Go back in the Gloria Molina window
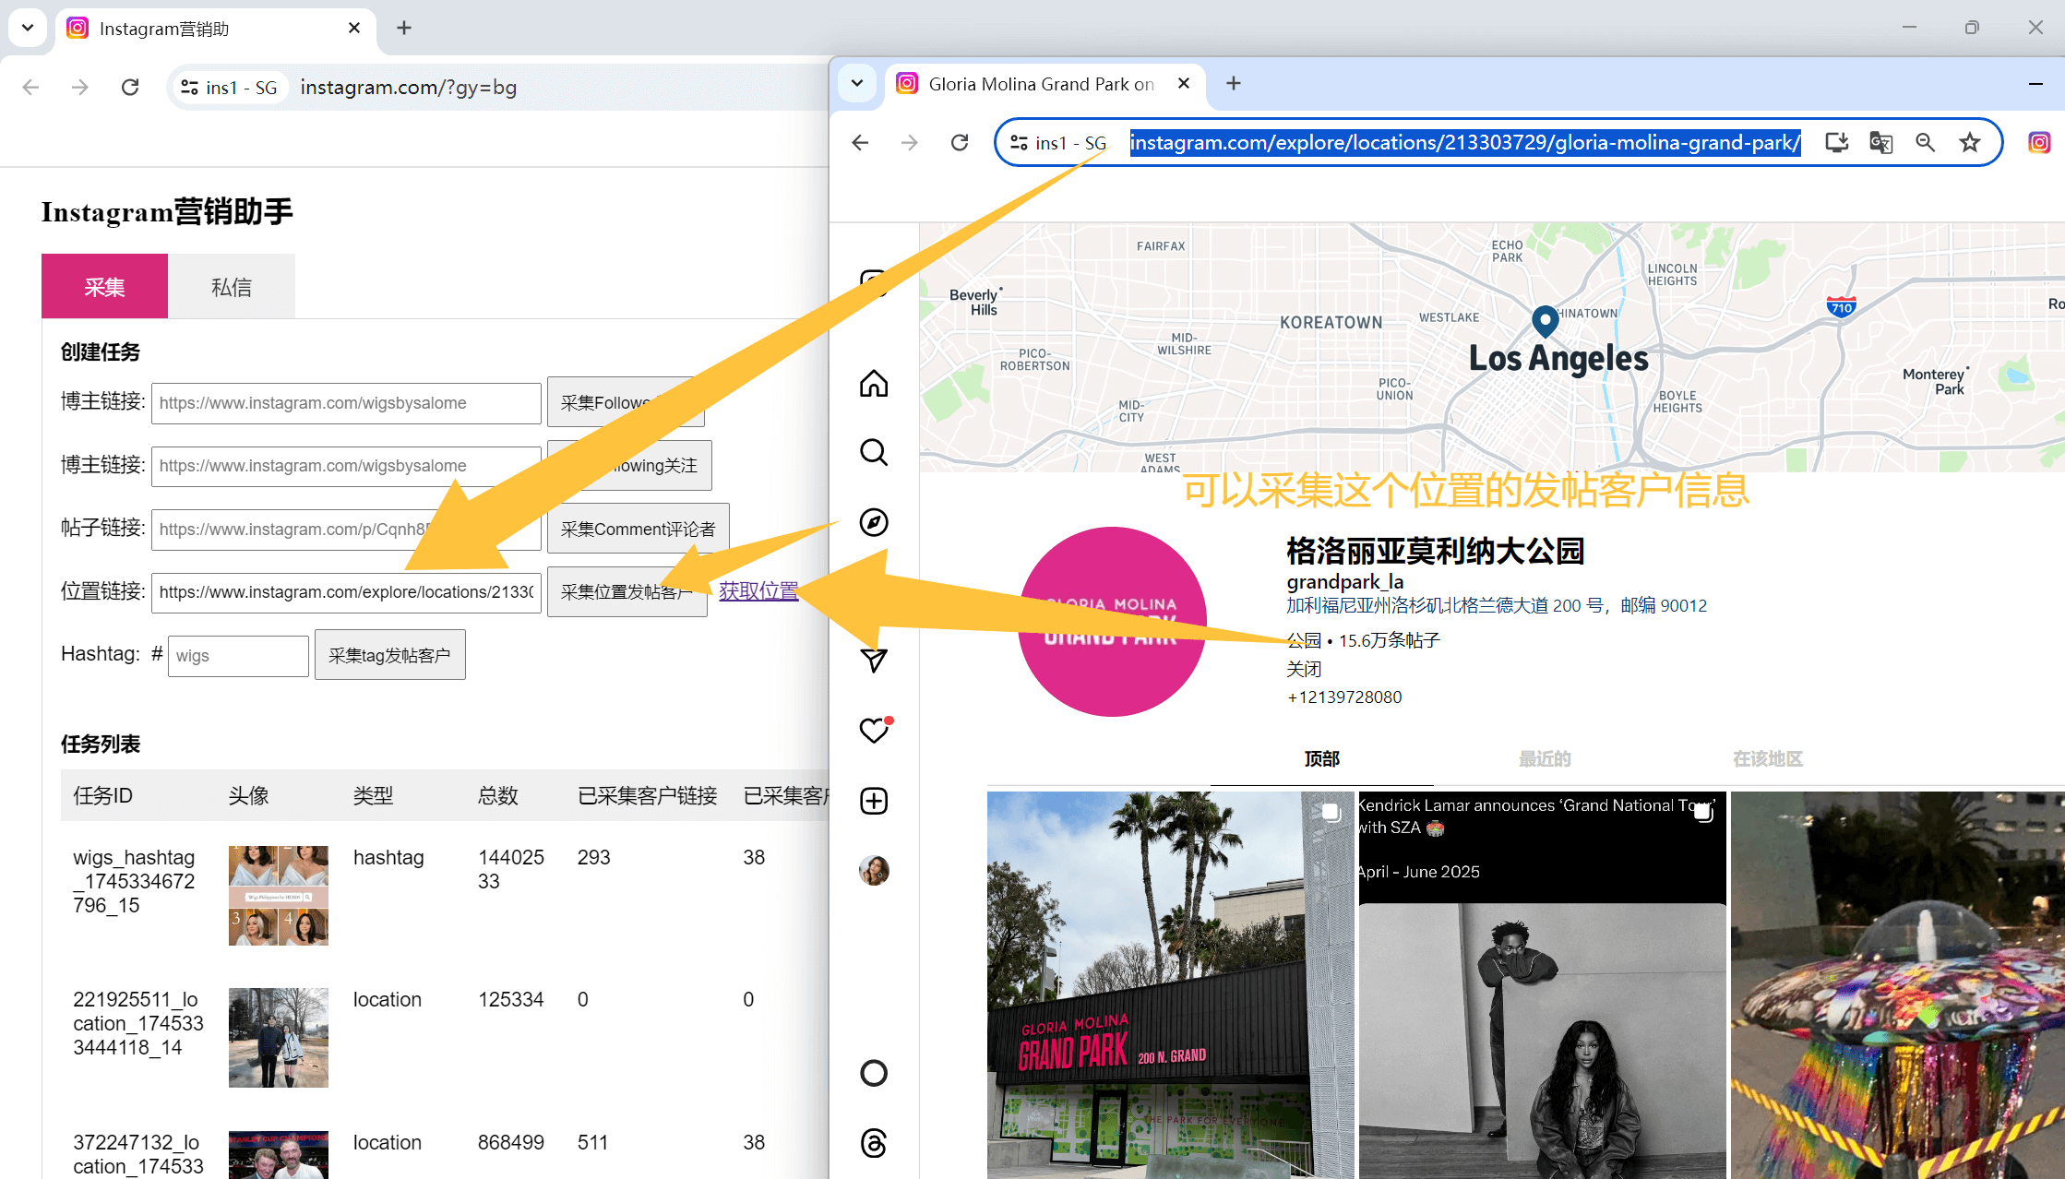Screen dimensions: 2065x1179 tap(860, 143)
